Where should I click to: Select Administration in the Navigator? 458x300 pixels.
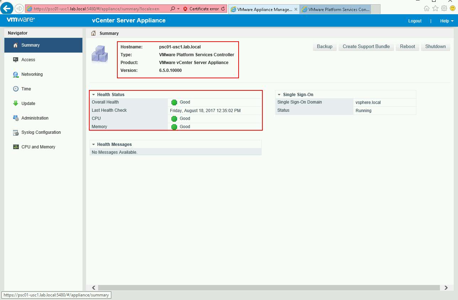[43, 118]
